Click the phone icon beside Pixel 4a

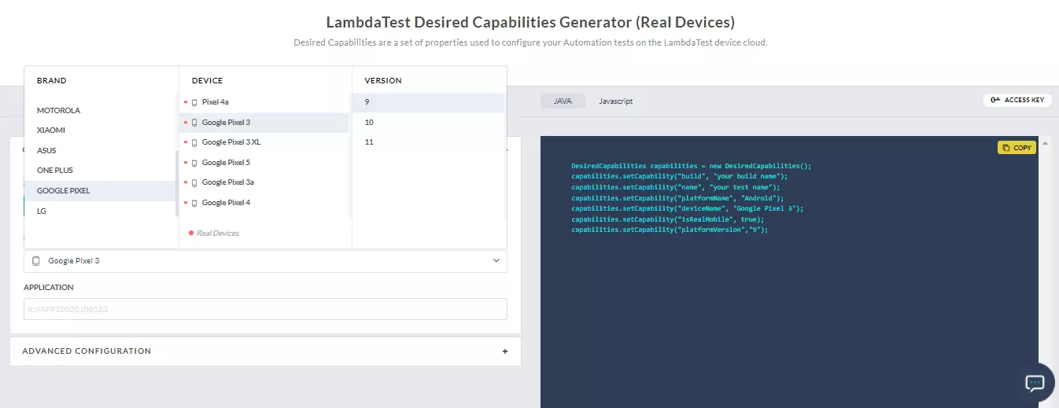[x=194, y=102]
